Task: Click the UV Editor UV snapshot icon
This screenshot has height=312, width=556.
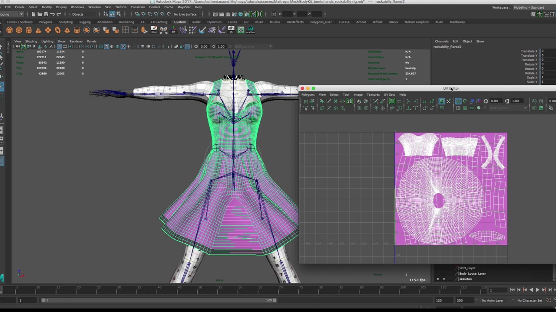Action: point(541,108)
